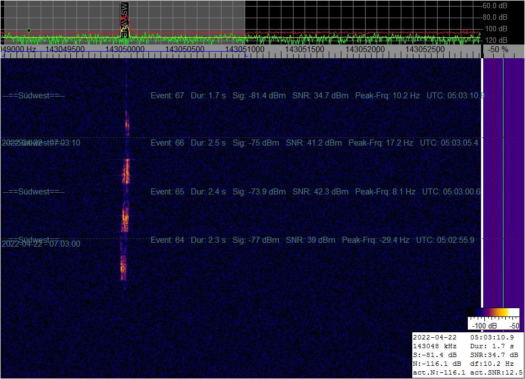Click 'Peak-Frq: 10.2 Hz' text

pos(388,96)
